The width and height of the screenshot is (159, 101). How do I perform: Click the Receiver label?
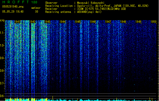click(51, 9)
